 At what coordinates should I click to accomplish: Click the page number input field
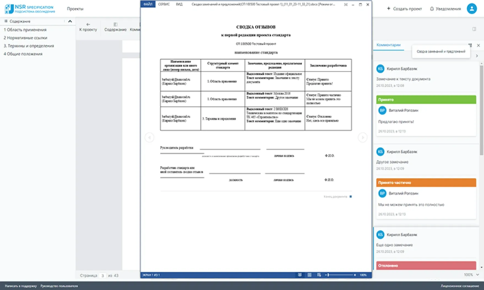pos(103,275)
